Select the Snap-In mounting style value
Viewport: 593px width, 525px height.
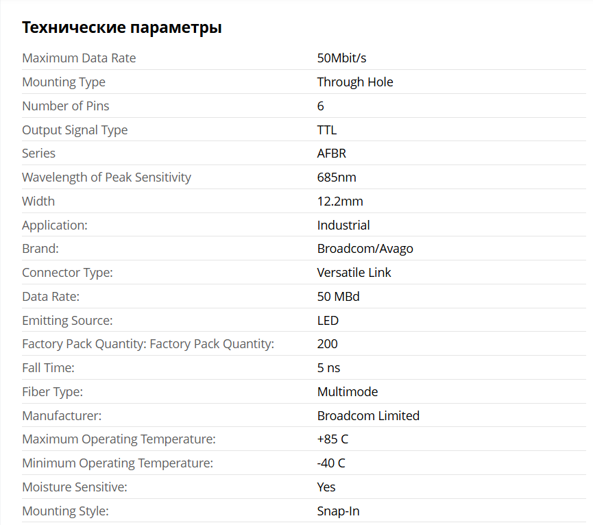pyautogui.click(x=338, y=511)
